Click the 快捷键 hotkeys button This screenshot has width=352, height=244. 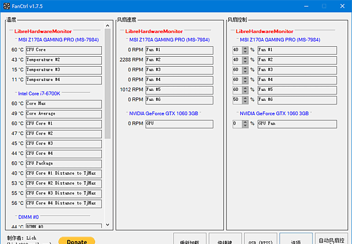click(225, 239)
